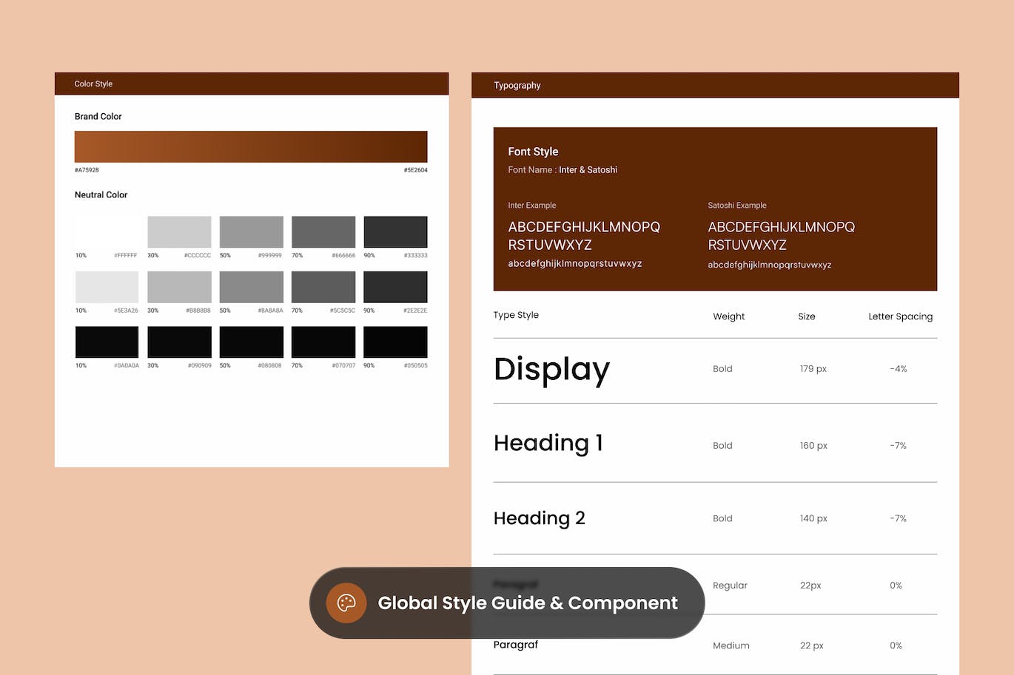Pick the #0A0A0A dark swatch
The width and height of the screenshot is (1014, 675).
click(107, 342)
